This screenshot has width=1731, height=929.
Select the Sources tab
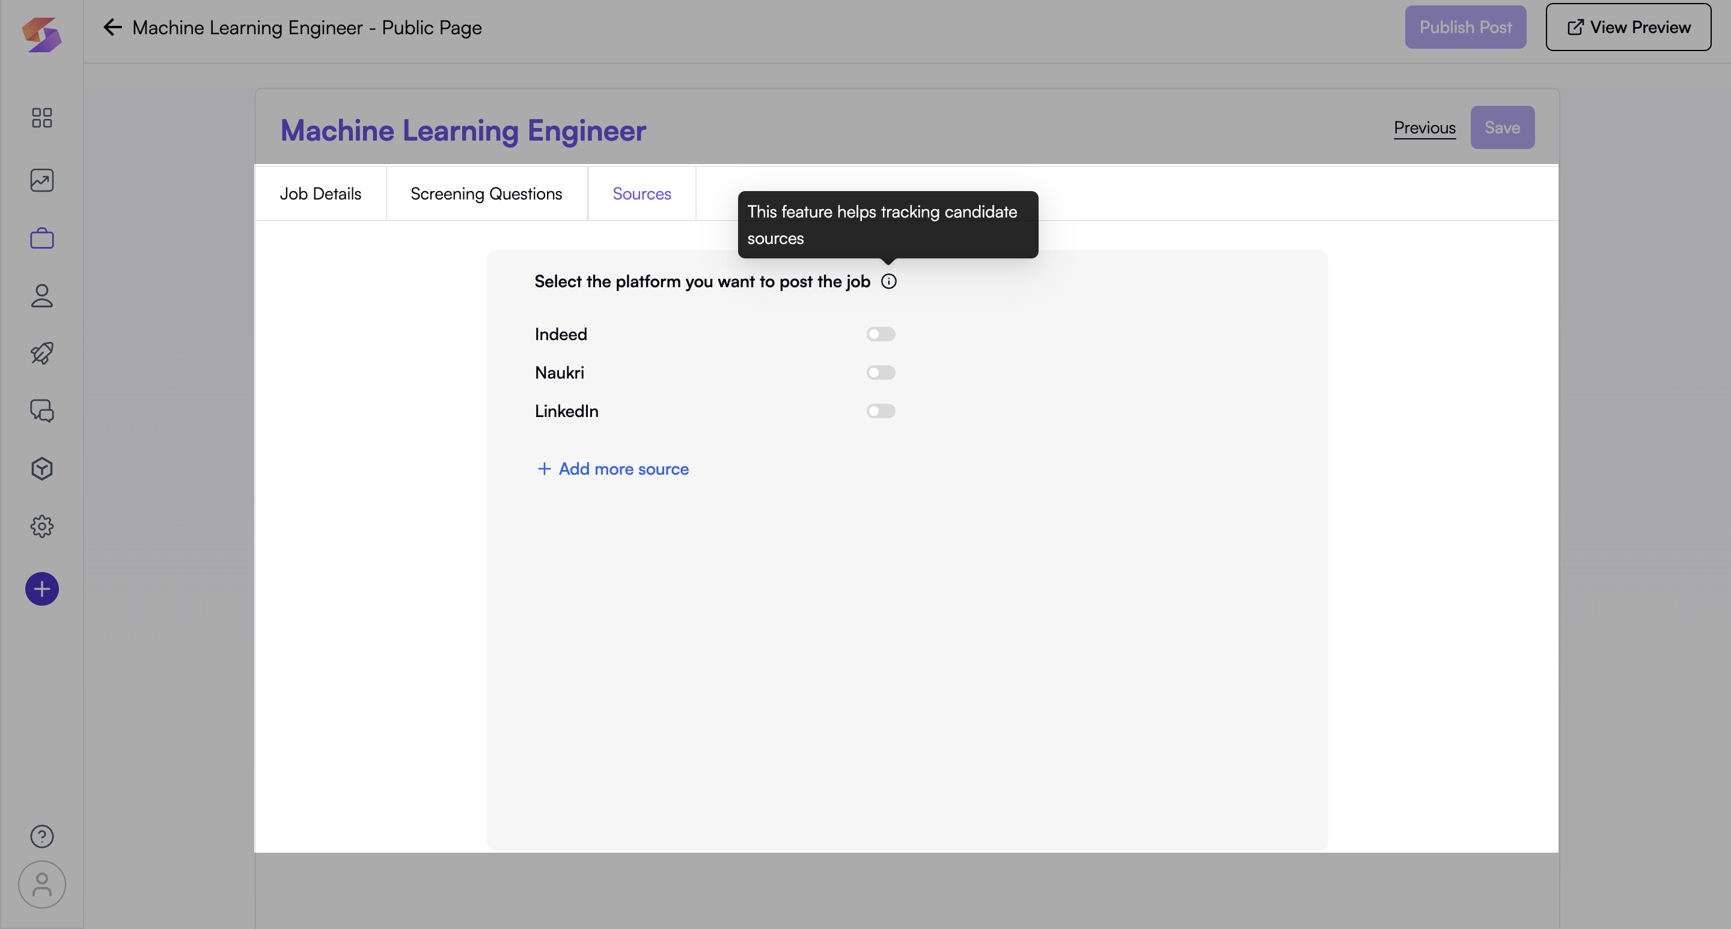[x=642, y=194]
